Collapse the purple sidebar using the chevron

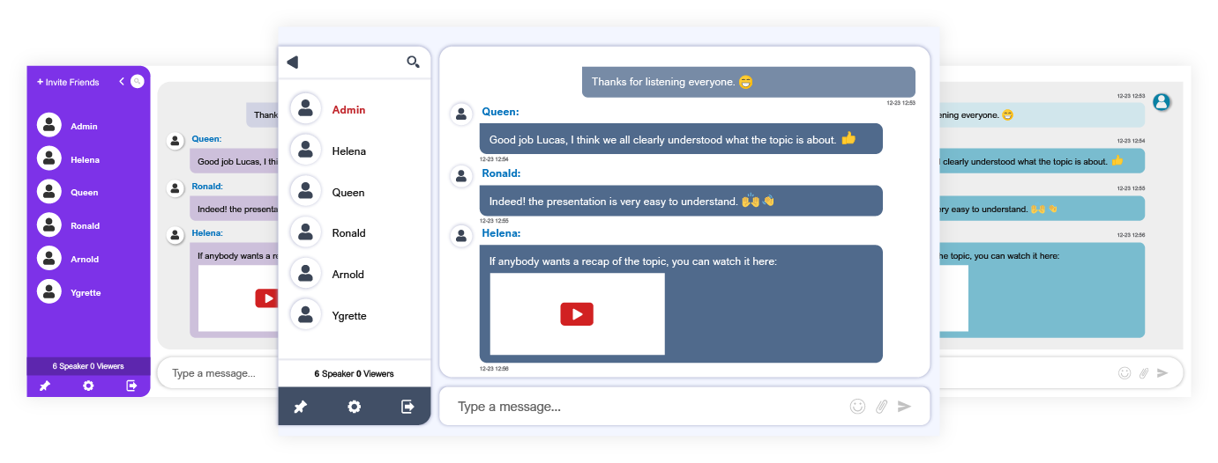coord(122,82)
